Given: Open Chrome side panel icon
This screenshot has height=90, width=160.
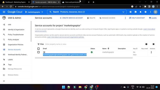Looking at the screenshot, I should [x=149, y=6].
